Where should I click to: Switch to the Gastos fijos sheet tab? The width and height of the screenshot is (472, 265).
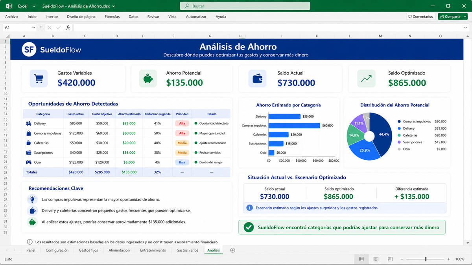tap(88, 250)
